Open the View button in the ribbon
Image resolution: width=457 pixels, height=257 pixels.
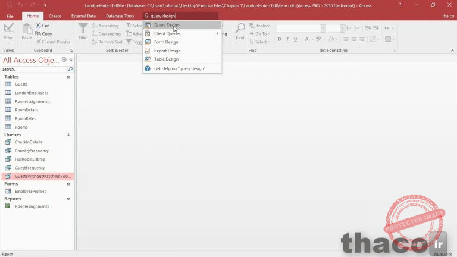point(8,32)
